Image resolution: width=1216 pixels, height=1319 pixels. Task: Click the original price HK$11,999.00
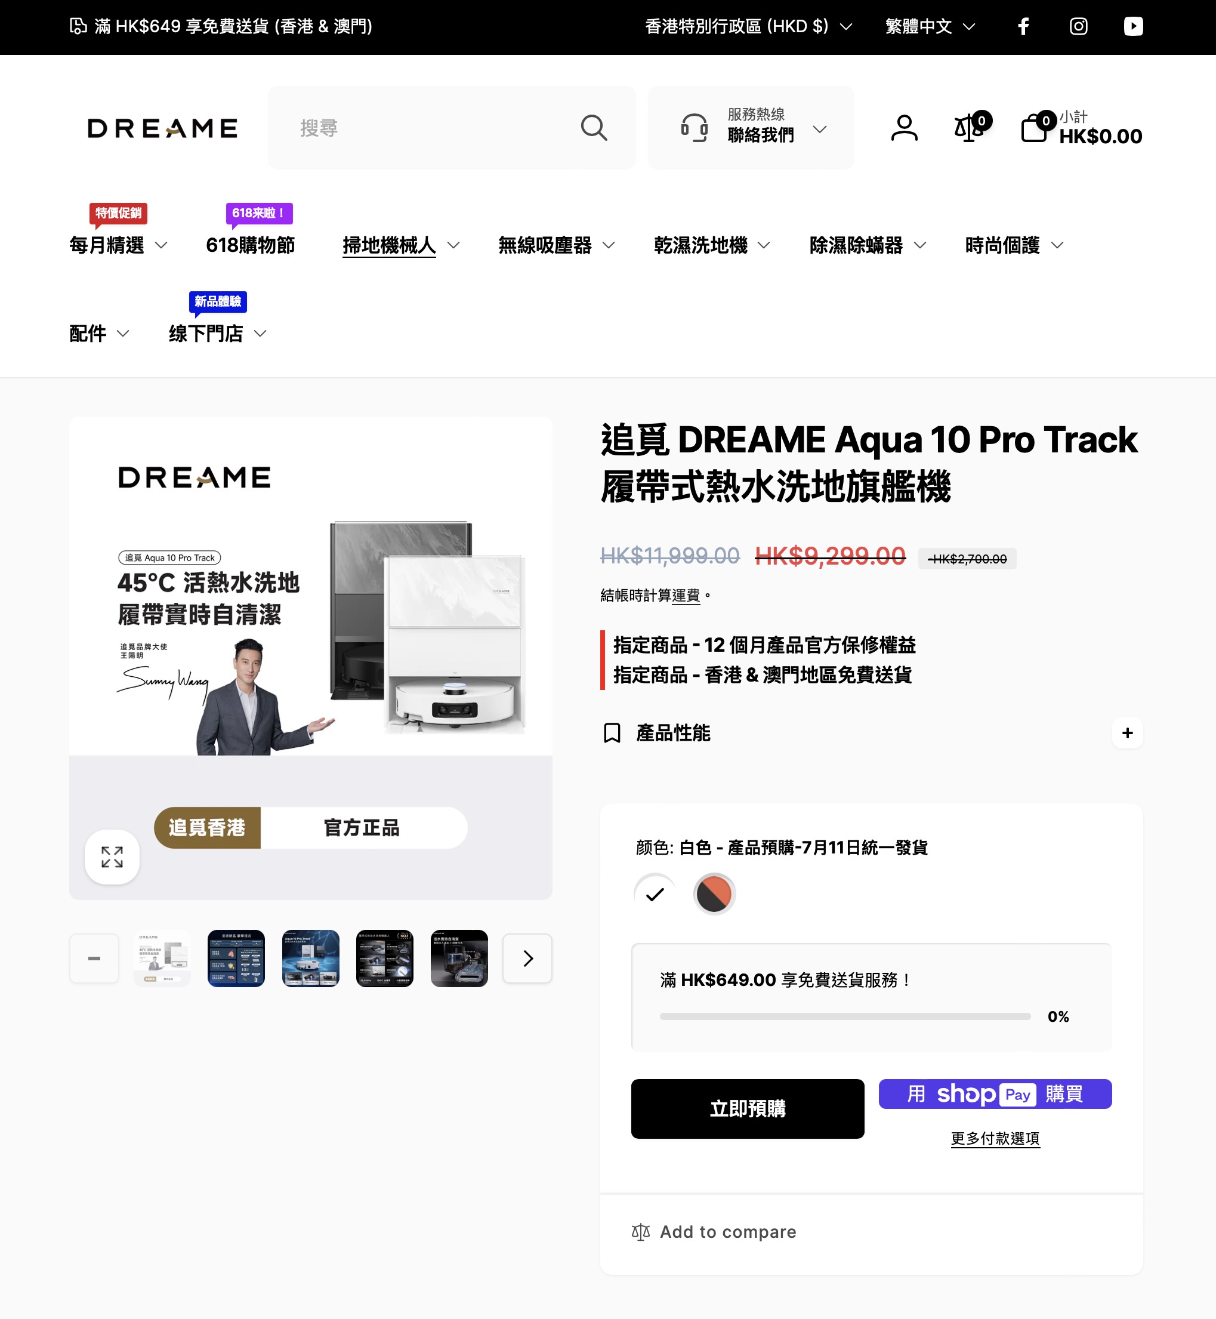(670, 556)
